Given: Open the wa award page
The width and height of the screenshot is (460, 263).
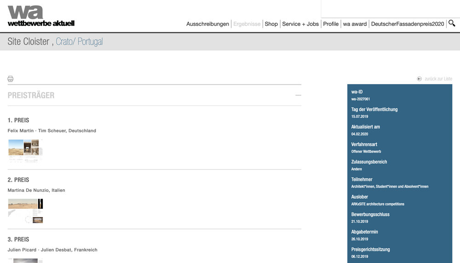Looking at the screenshot, I should tap(355, 24).
